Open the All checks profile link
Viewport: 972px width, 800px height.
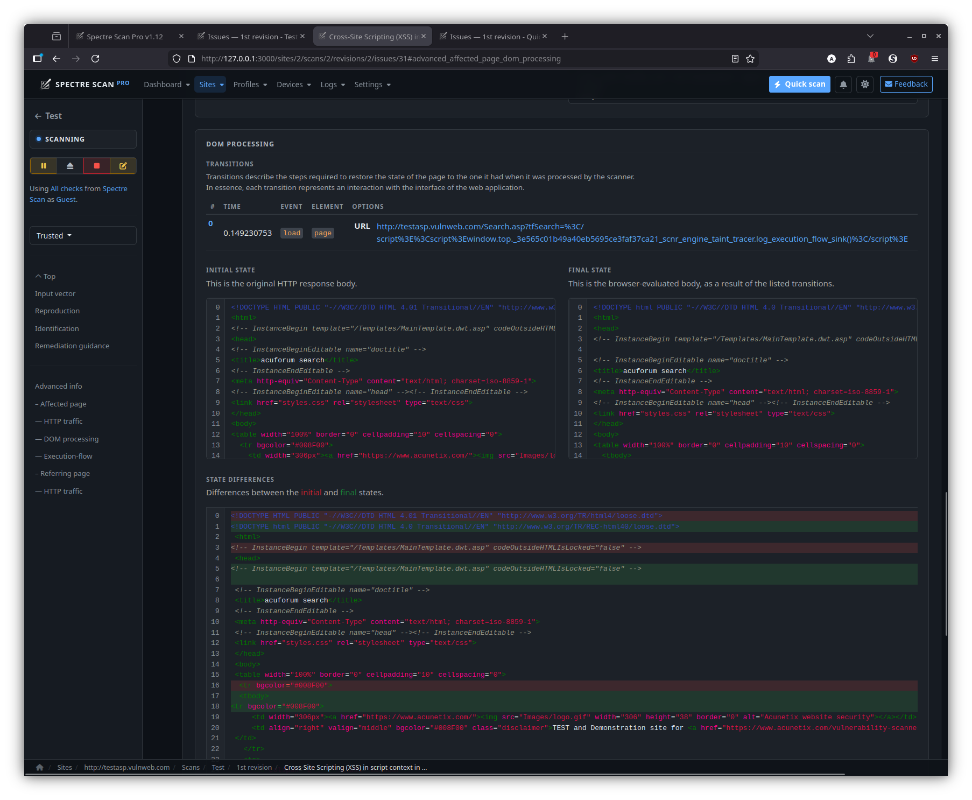[67, 189]
